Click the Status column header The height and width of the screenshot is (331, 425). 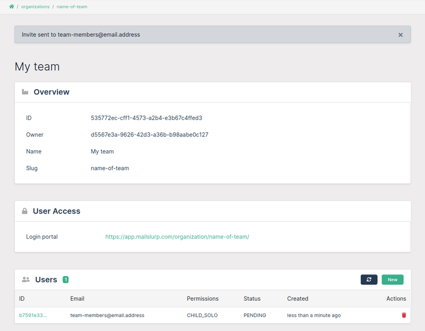(252, 299)
